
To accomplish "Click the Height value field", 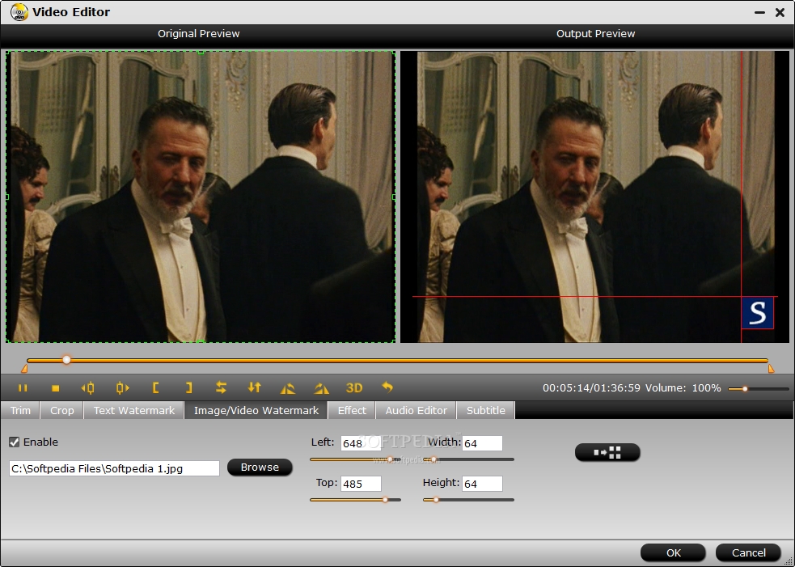I will [482, 484].
